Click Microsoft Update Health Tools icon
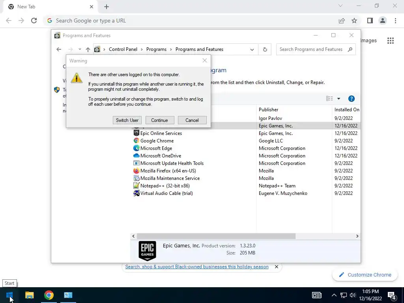Viewport: 404px width, 303px height. (136, 163)
